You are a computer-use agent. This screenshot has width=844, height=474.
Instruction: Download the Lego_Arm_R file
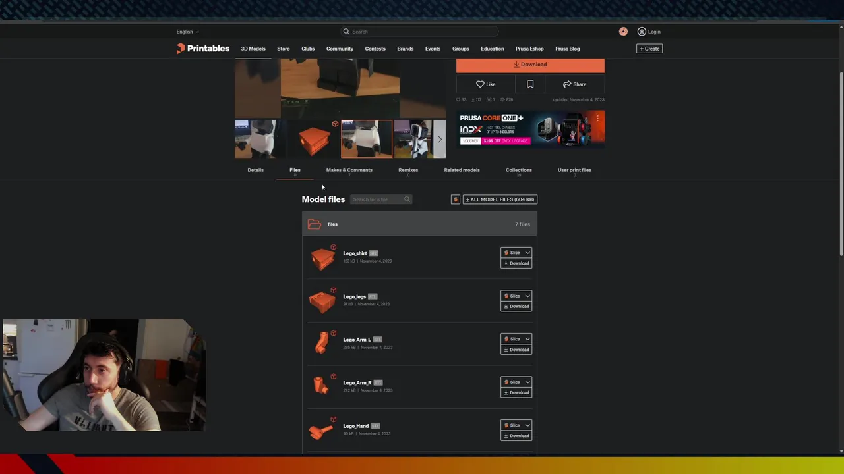coord(516,392)
